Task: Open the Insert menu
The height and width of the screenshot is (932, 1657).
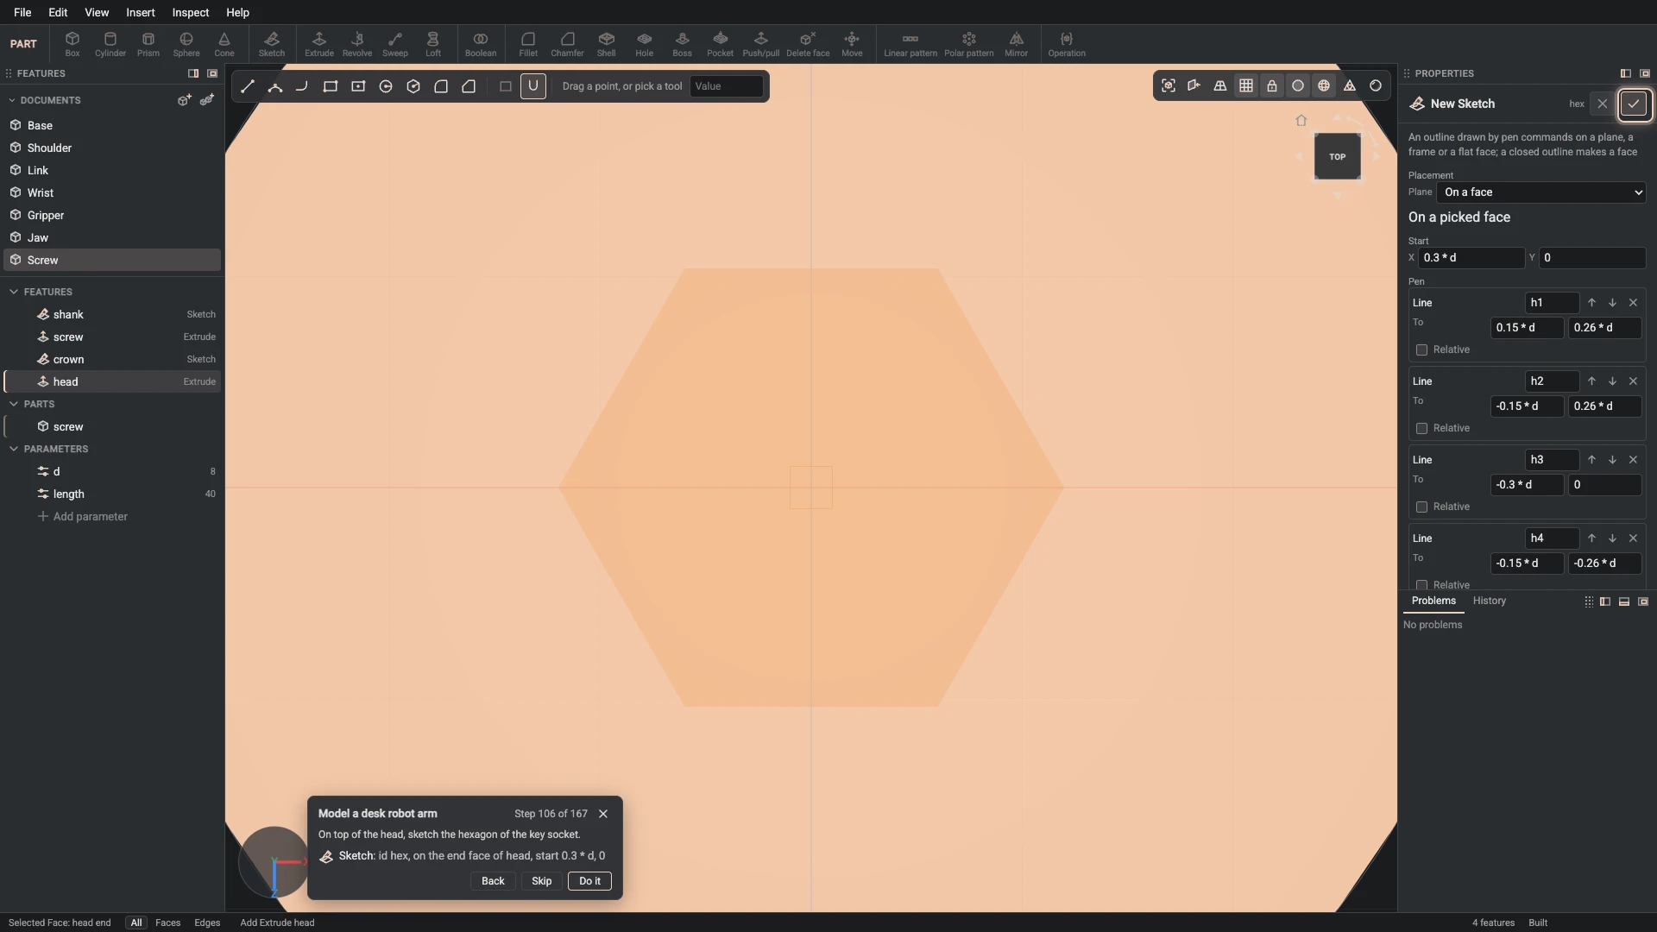Action: pyautogui.click(x=141, y=12)
